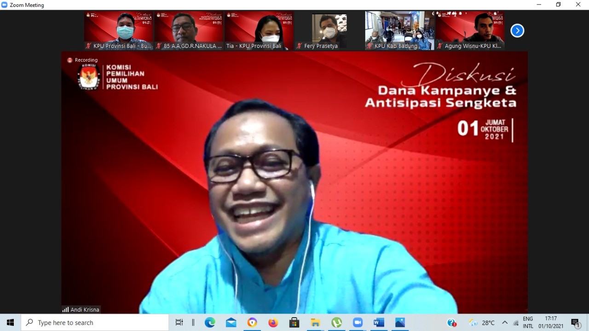Open Microsoft Word from the taskbar
This screenshot has width=589, height=331.
379,323
